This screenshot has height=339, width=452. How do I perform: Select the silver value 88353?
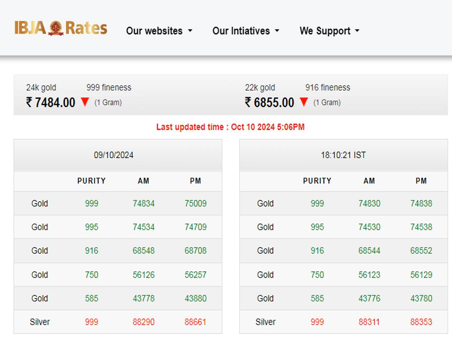(421, 322)
